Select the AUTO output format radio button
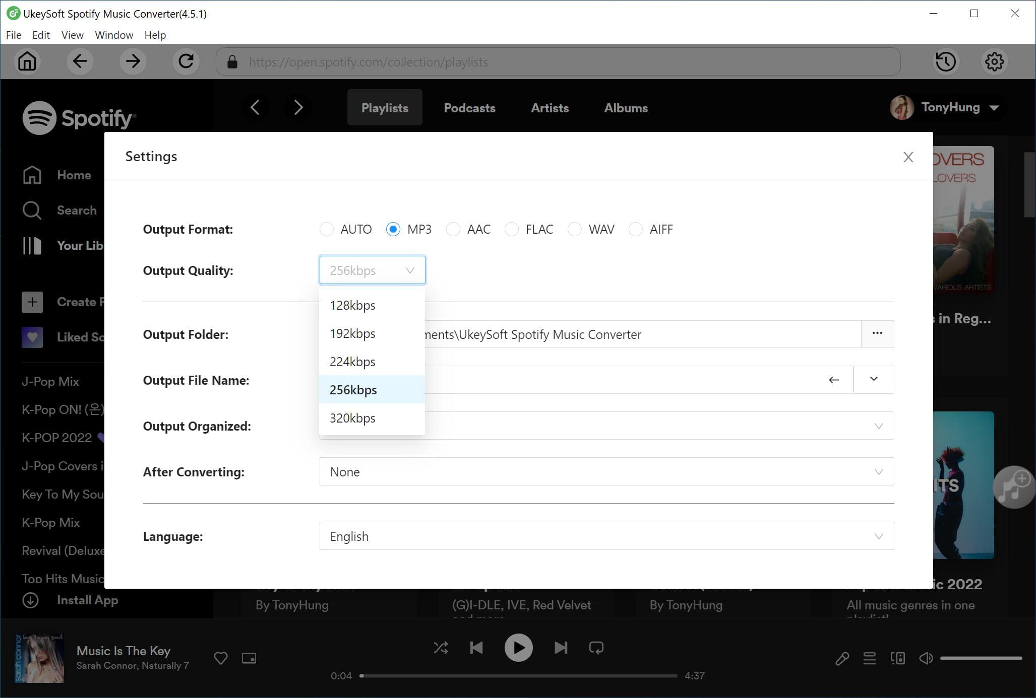Image resolution: width=1036 pixels, height=698 pixels. [x=326, y=229]
